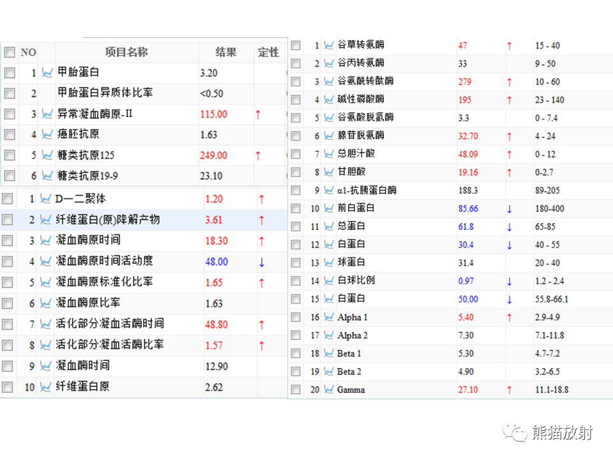Open trend chart icon for Alpha 1
613x460 pixels.
click(x=329, y=317)
